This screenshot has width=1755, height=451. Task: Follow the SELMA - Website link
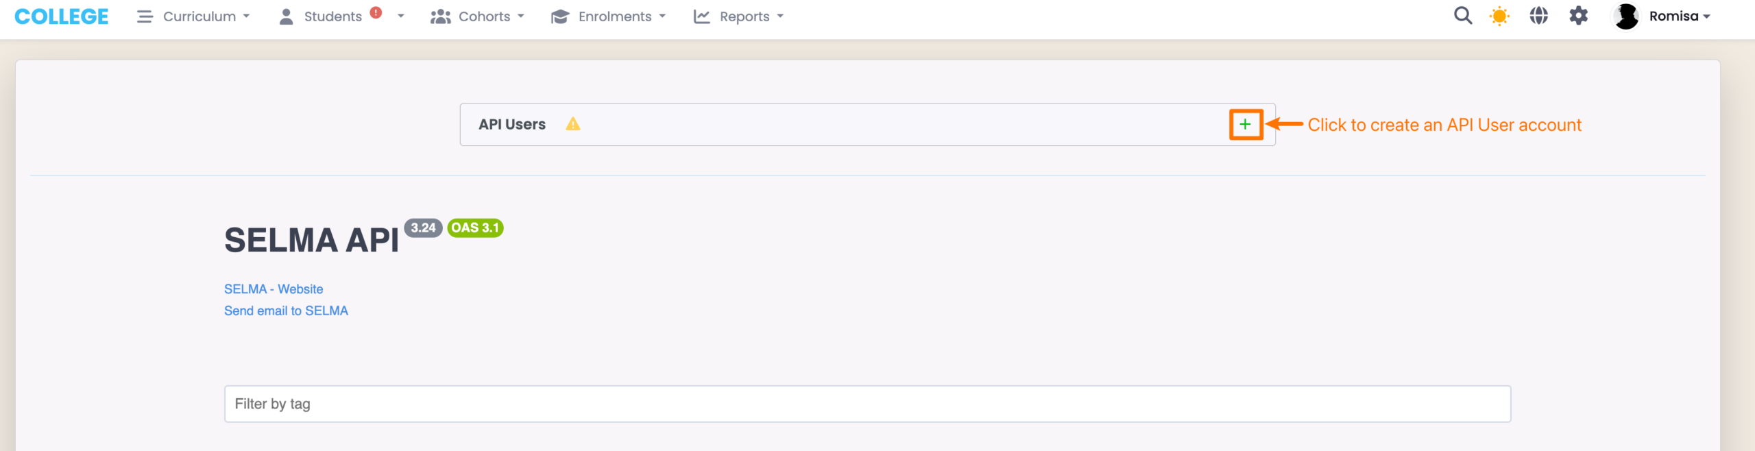tap(273, 289)
